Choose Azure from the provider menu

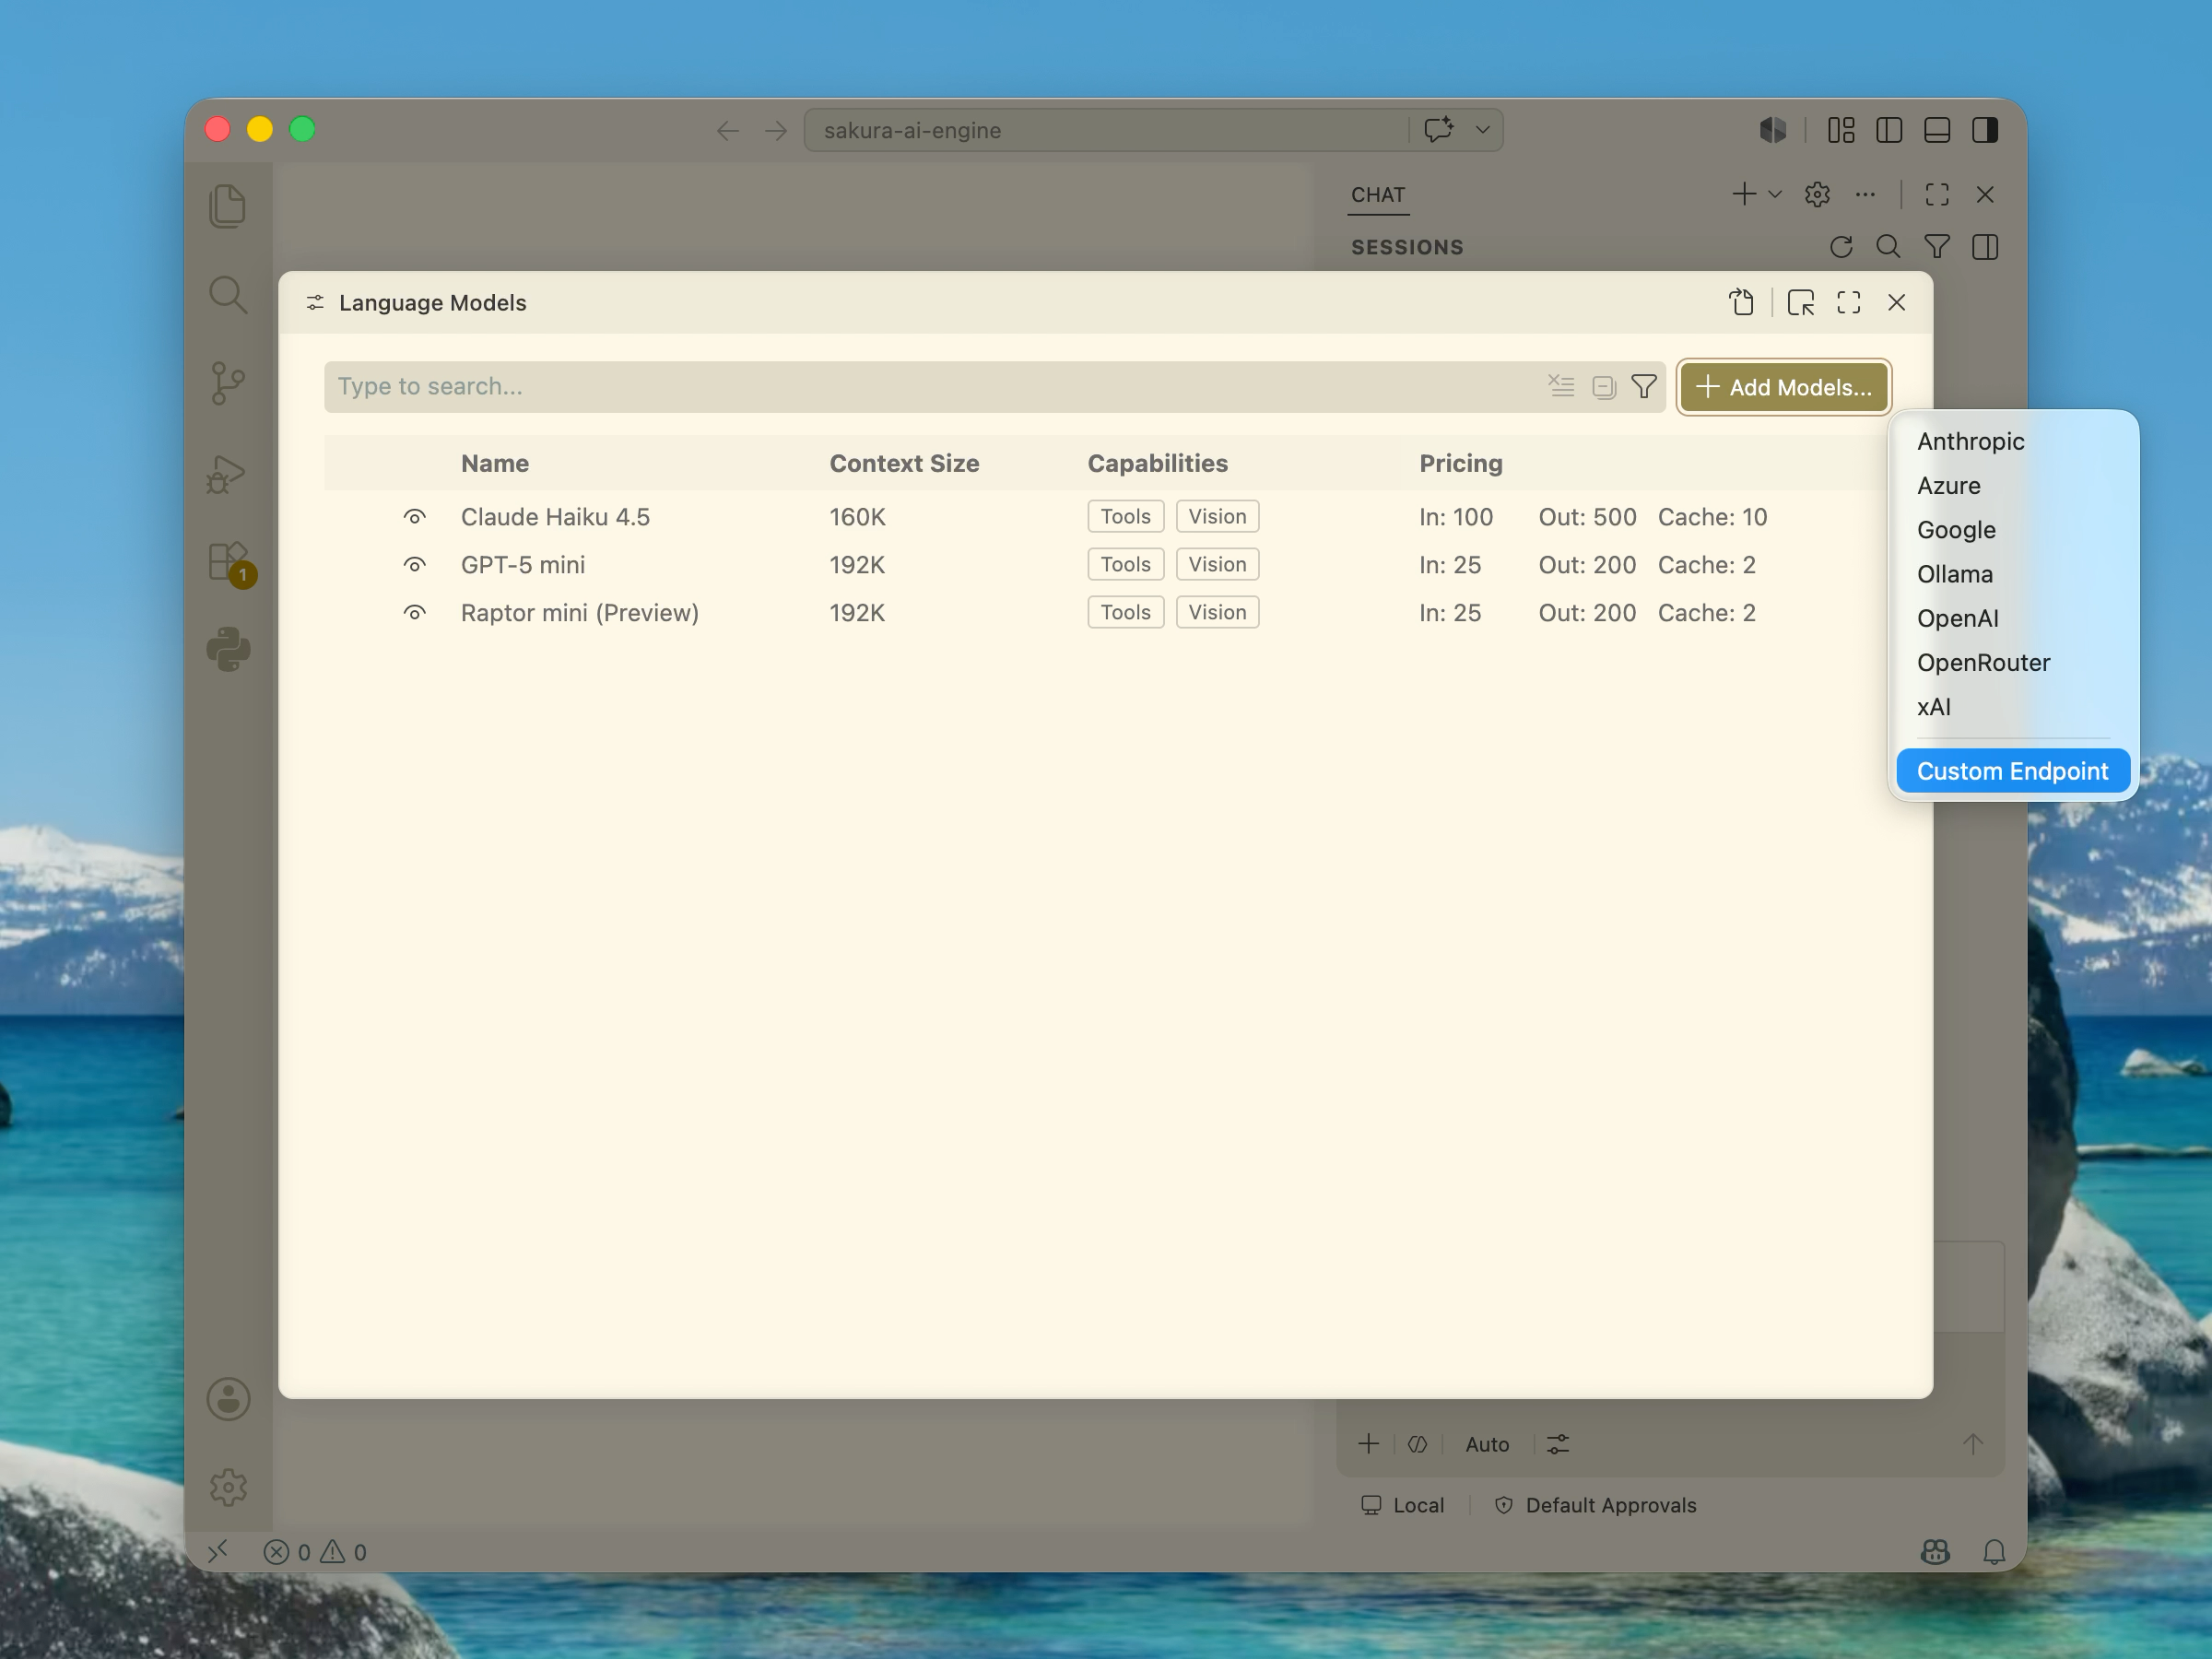(x=2013, y=486)
